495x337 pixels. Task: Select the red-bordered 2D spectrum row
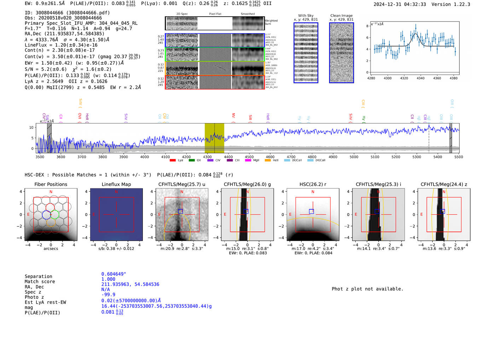(215, 82)
